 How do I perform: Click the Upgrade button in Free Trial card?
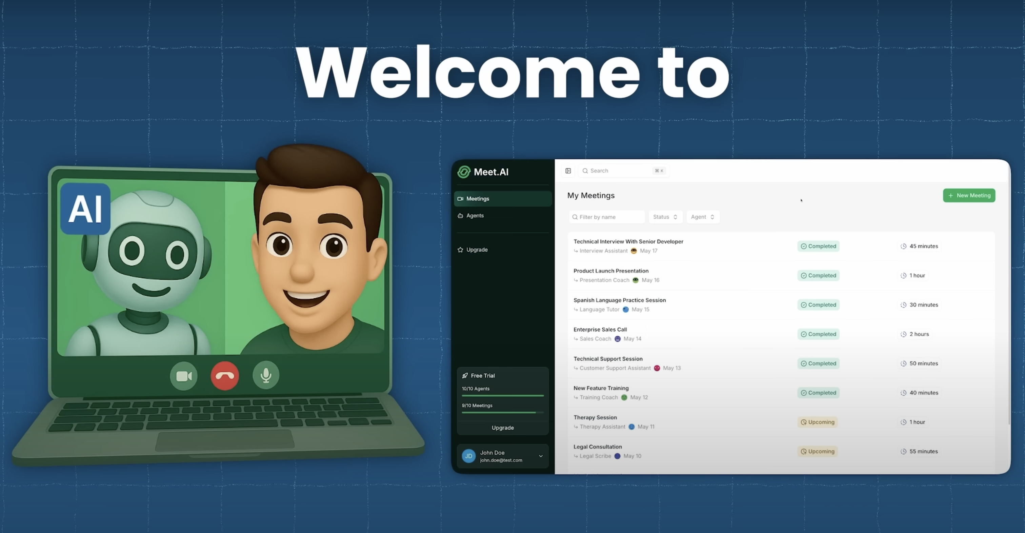tap(503, 428)
